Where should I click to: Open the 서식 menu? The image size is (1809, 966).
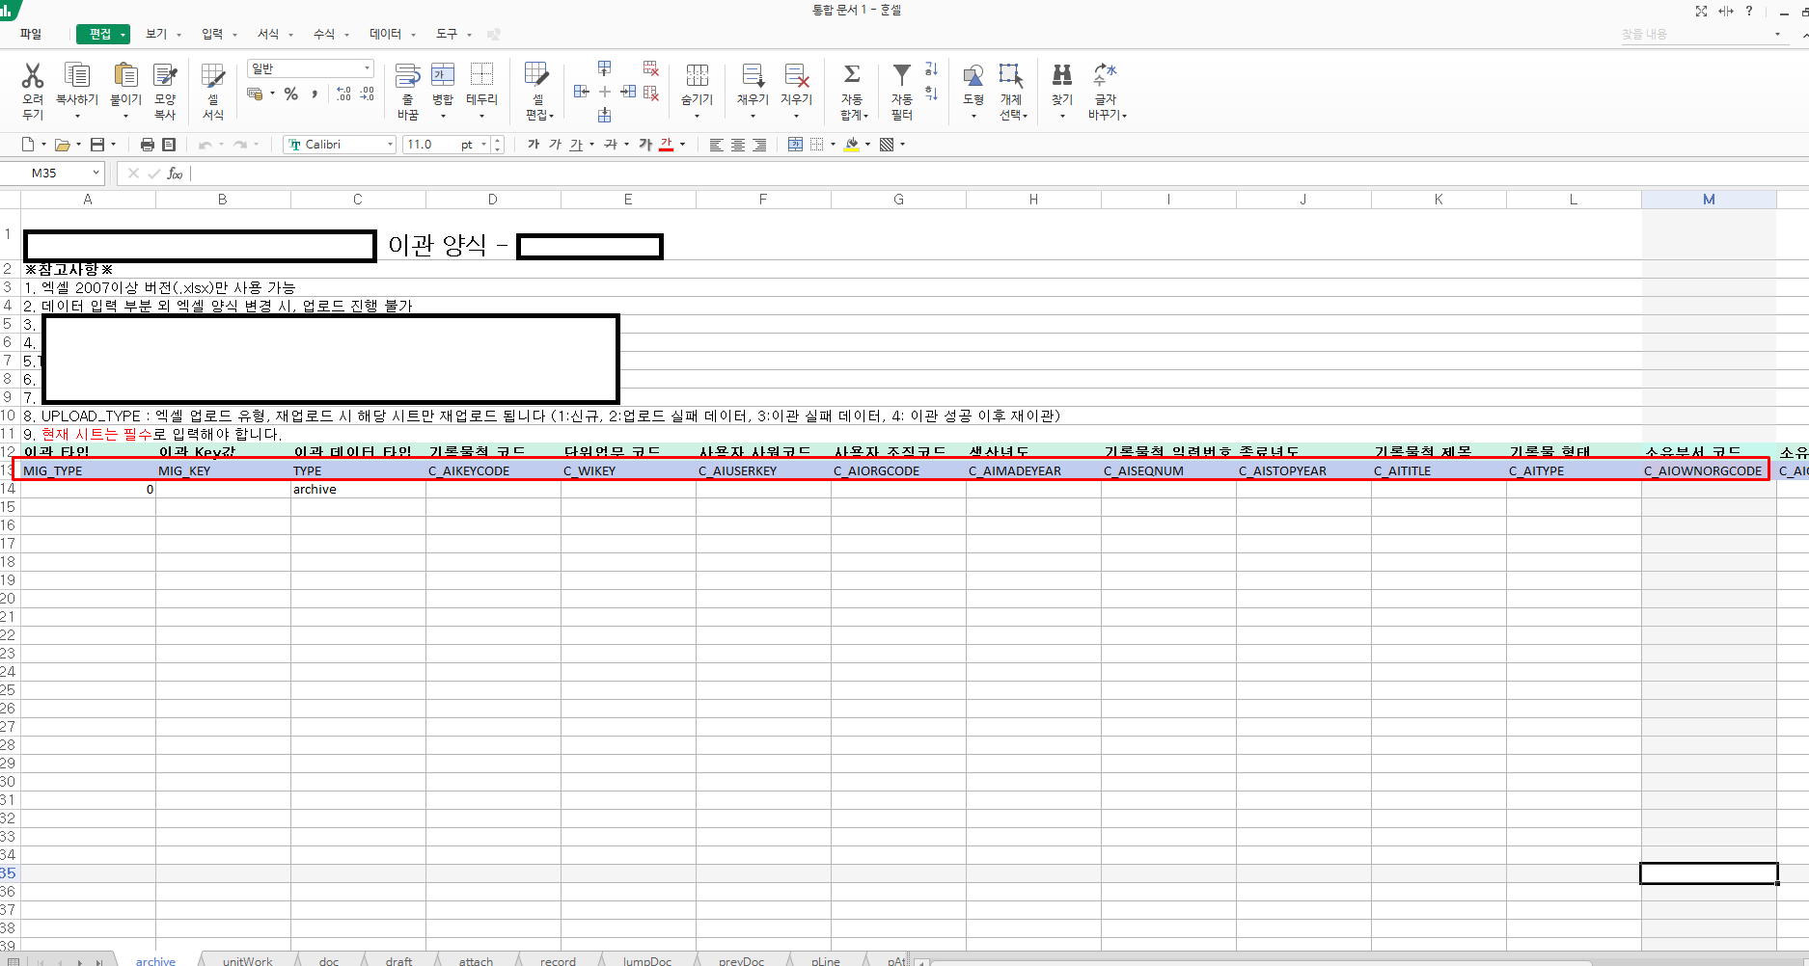click(268, 35)
